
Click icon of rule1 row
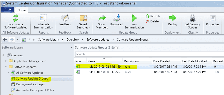78,72
